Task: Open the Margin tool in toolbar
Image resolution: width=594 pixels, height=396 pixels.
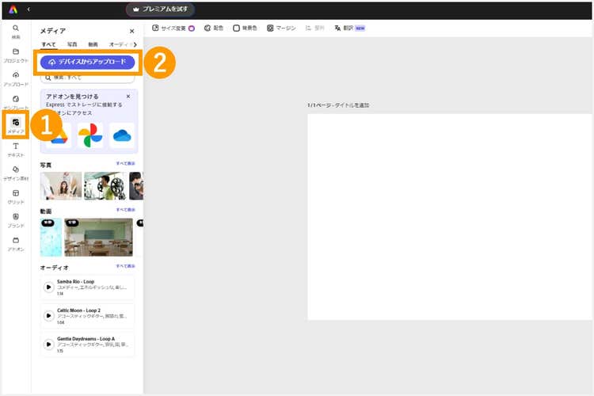Action: pyautogui.click(x=281, y=28)
